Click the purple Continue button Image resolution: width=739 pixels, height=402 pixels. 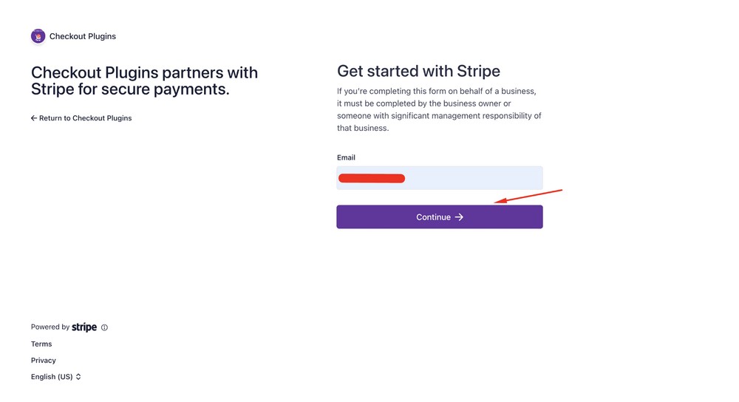coord(440,217)
